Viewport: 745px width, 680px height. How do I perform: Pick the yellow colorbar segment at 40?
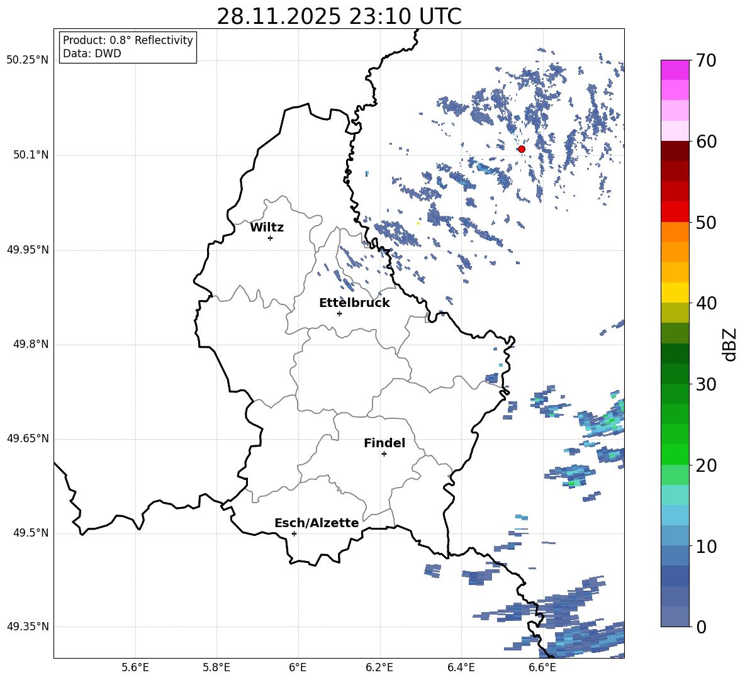pyautogui.click(x=675, y=293)
